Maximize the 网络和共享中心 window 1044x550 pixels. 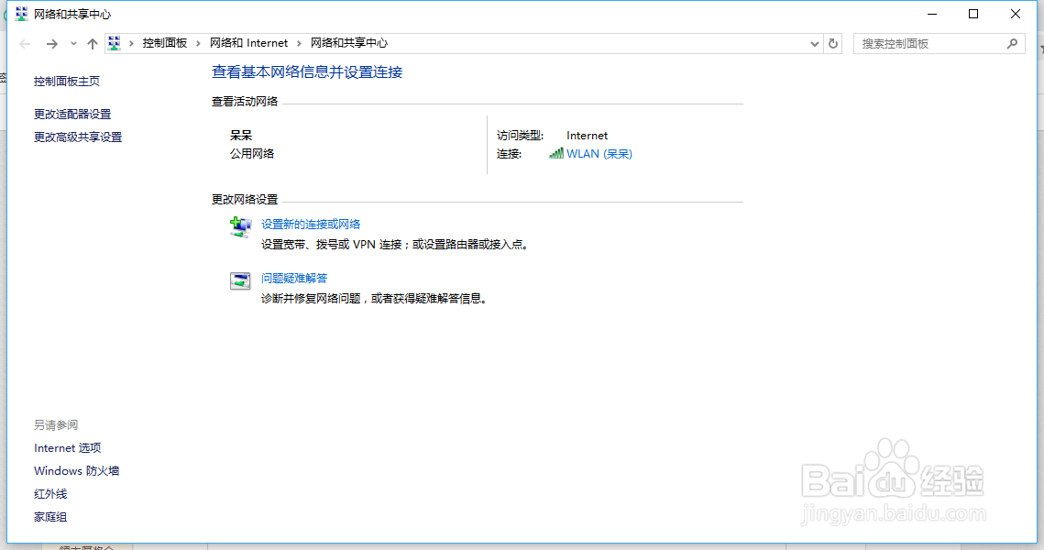coord(973,14)
